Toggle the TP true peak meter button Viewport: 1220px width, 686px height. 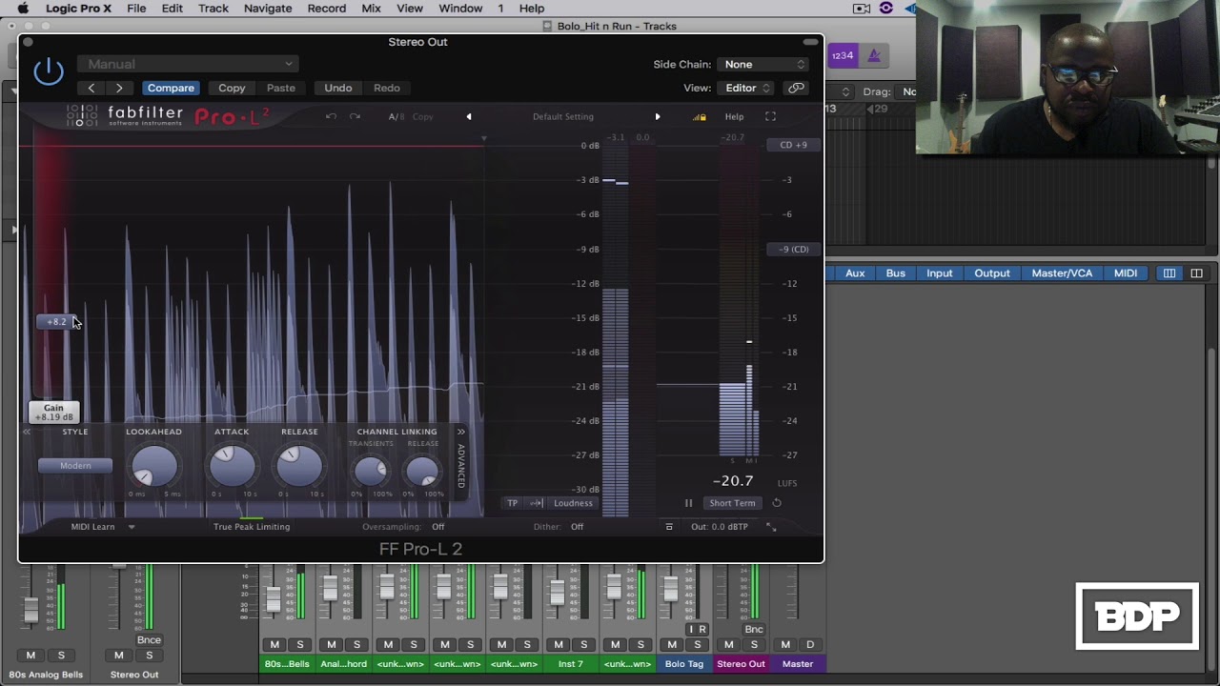(512, 503)
